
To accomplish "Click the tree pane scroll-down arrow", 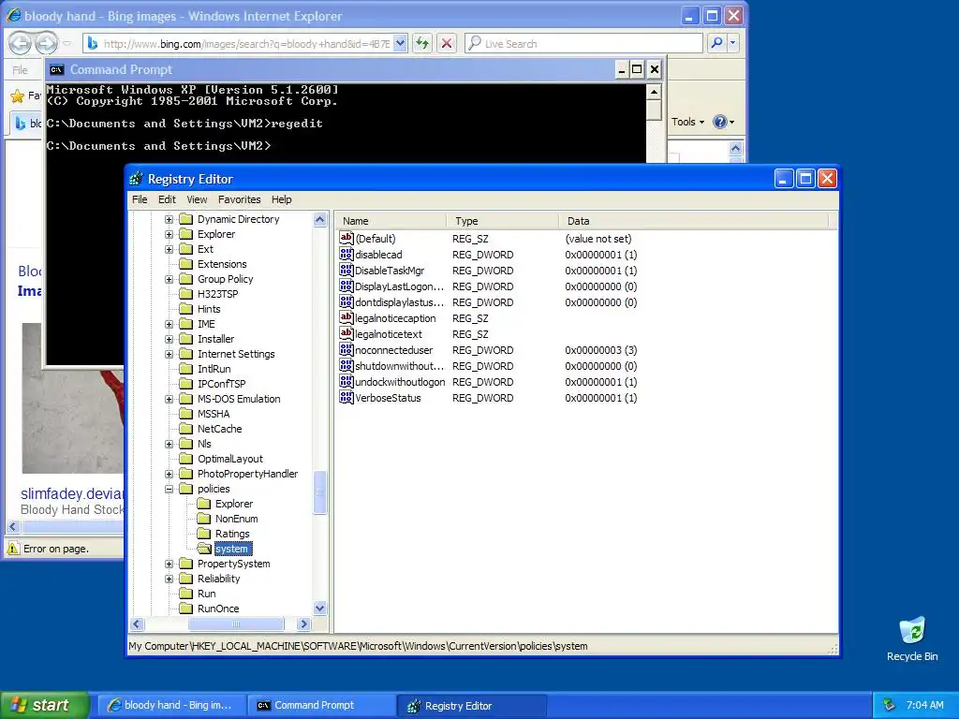I will pos(320,608).
